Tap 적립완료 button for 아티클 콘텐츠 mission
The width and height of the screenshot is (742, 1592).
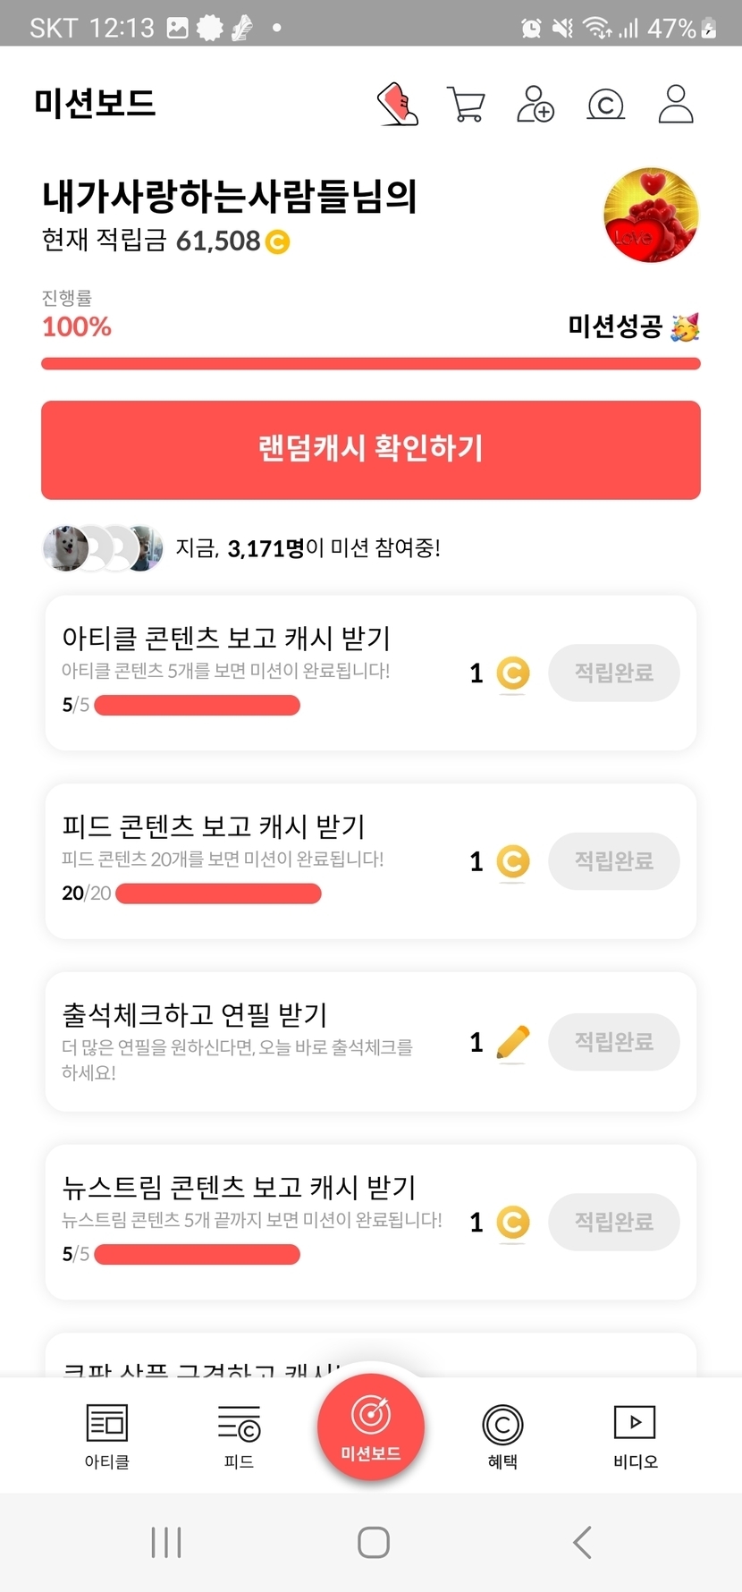[x=613, y=673]
